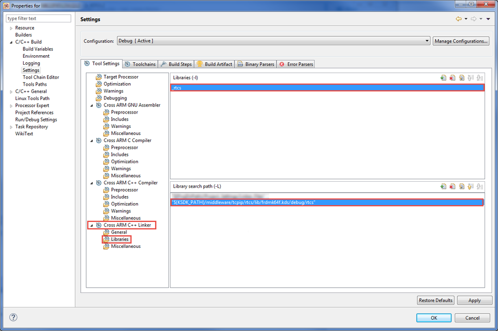Go back with the yellow arrow
Viewport: 498px width, 331px height.
[459, 19]
